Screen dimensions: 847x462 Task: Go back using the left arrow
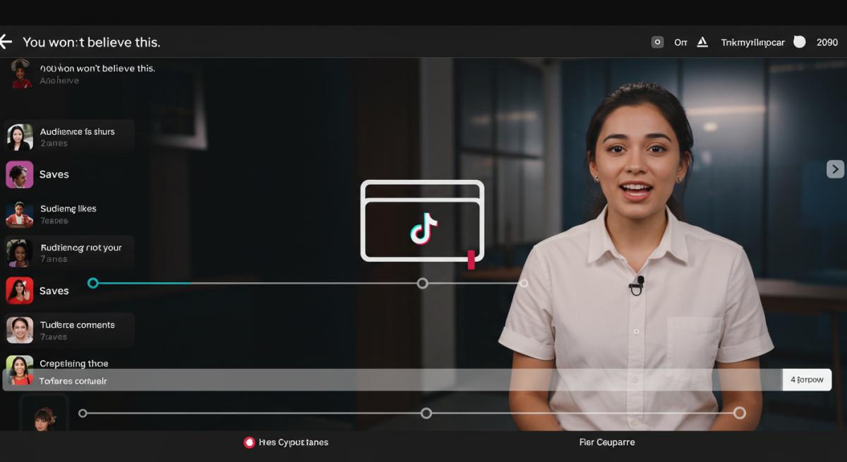click(6, 42)
